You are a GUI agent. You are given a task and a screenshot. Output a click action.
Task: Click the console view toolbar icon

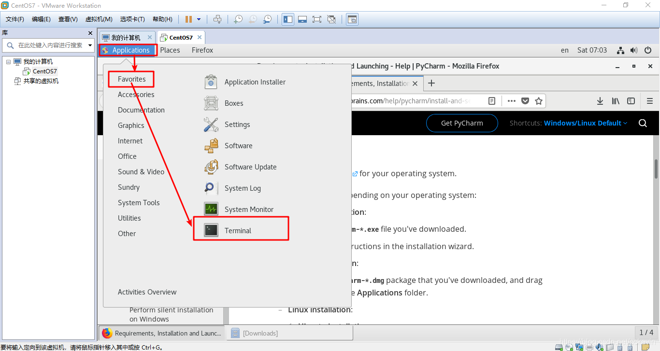tap(352, 19)
